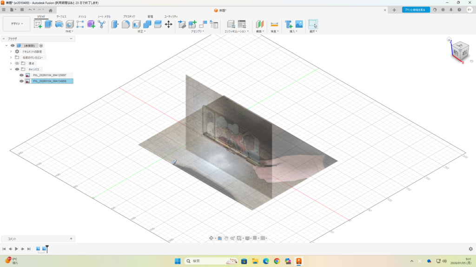Open the デザイン workspace dropdown
Viewport: 476px width, 267px height.
tap(17, 24)
